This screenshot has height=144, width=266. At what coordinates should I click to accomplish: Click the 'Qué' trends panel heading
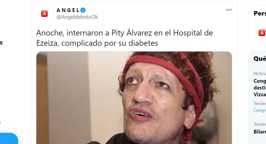(260, 59)
